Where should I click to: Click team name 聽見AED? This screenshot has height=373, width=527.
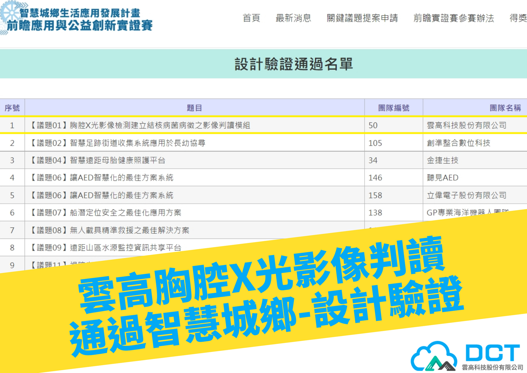tap(443, 177)
